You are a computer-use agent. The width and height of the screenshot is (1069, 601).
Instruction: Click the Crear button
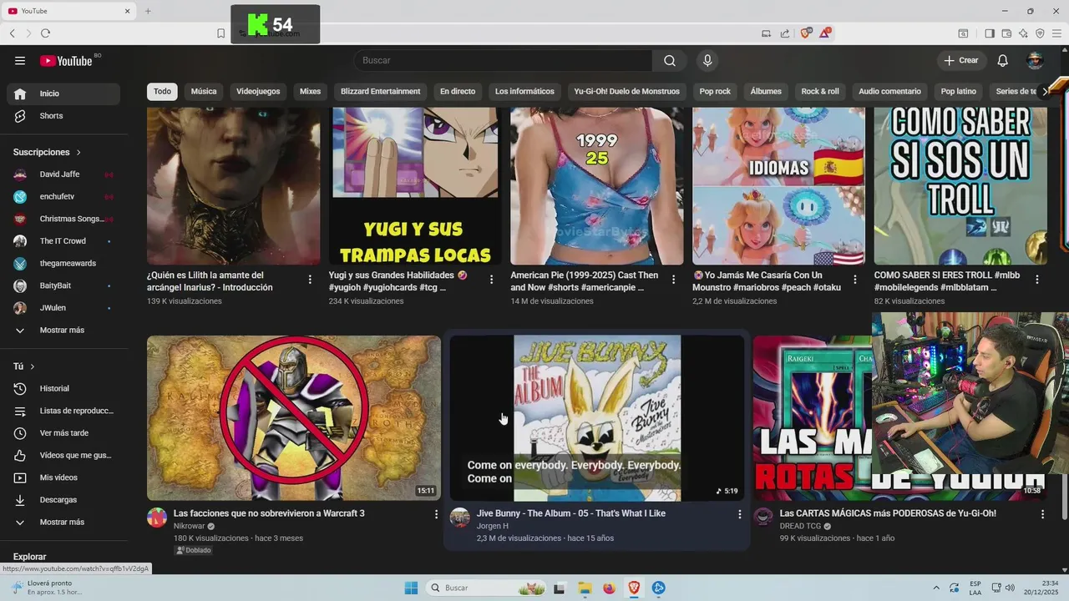click(x=961, y=60)
